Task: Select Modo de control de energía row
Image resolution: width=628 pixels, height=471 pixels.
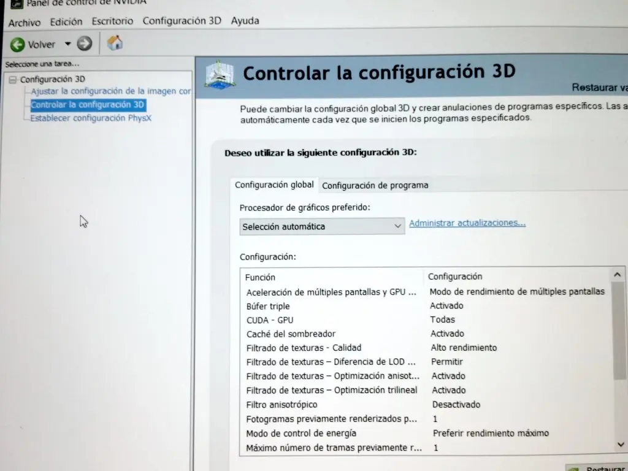Action: 427,434
